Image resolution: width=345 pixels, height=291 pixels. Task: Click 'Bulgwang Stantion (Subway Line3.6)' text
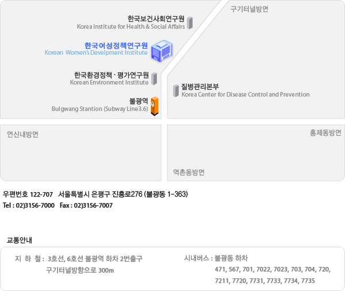(100, 109)
